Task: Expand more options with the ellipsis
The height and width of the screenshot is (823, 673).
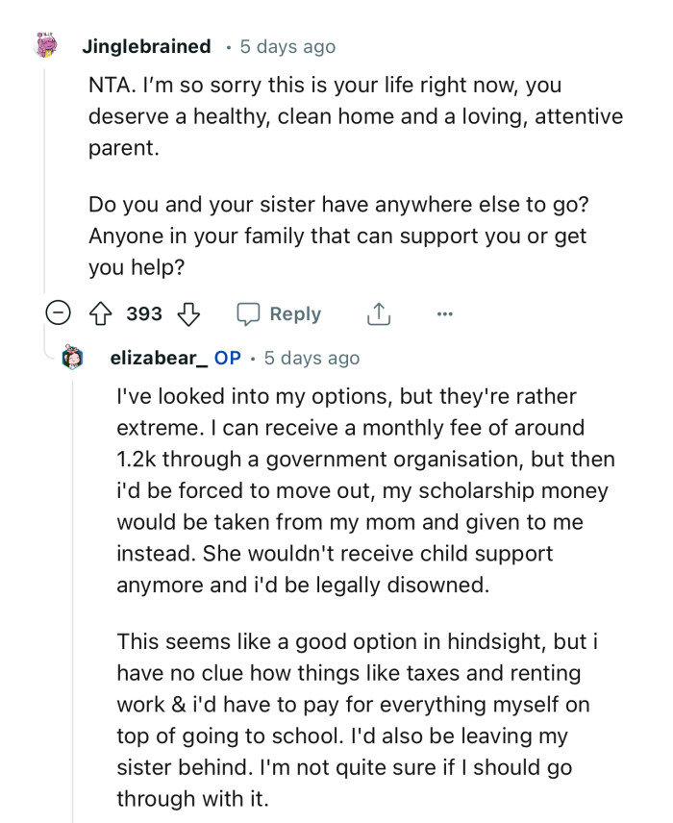Action: coord(444,313)
